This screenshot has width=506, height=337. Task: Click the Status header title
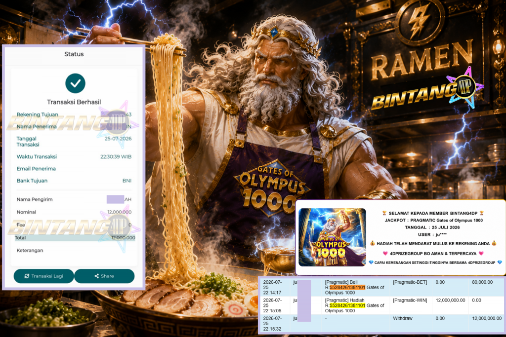coord(74,54)
